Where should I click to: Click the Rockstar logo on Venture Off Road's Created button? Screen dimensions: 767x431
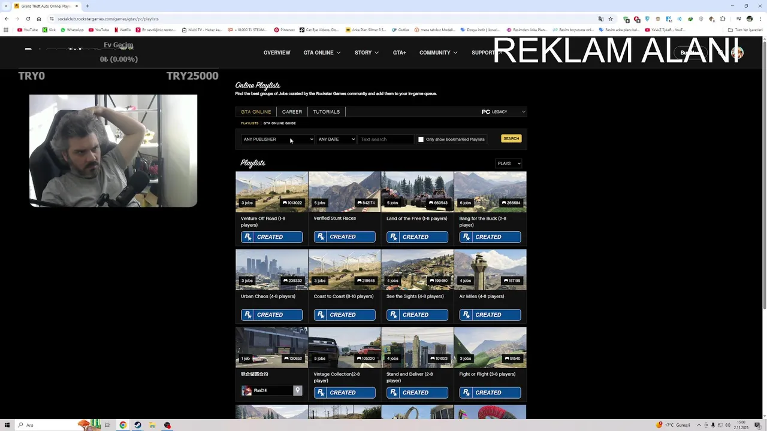tap(248, 237)
